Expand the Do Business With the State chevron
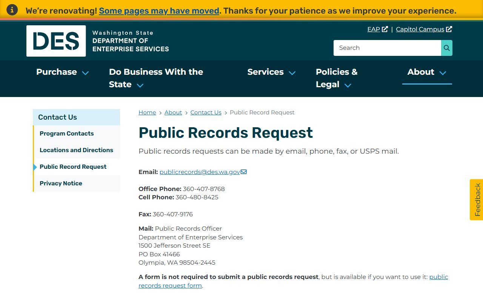The image size is (483, 302). pos(140,85)
